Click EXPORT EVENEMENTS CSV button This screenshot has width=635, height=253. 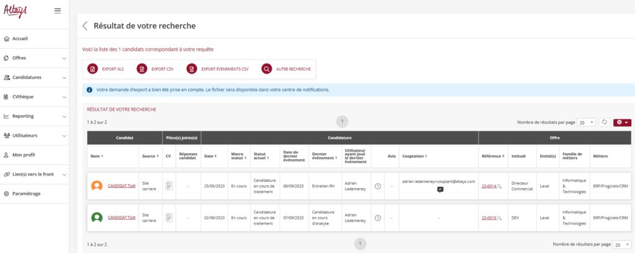tap(192, 69)
